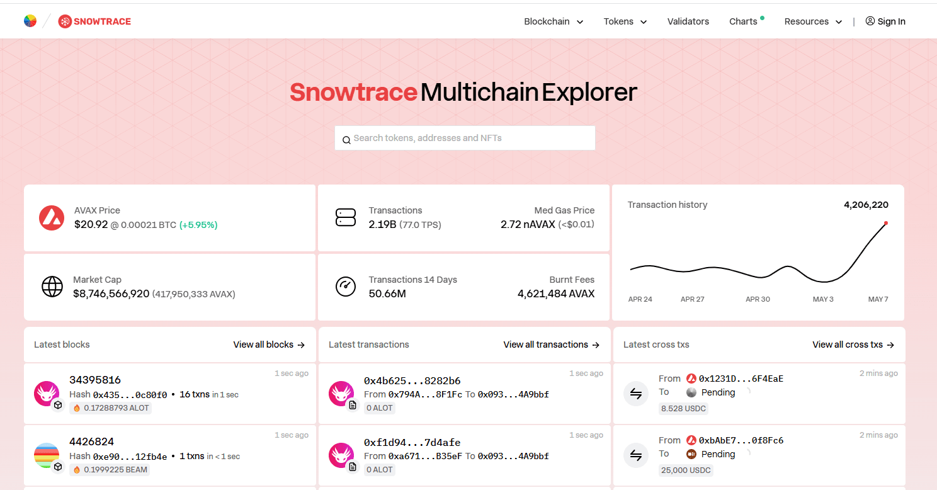
Task: Click the Transactions 14 Days gauge icon
Action: coord(345,287)
